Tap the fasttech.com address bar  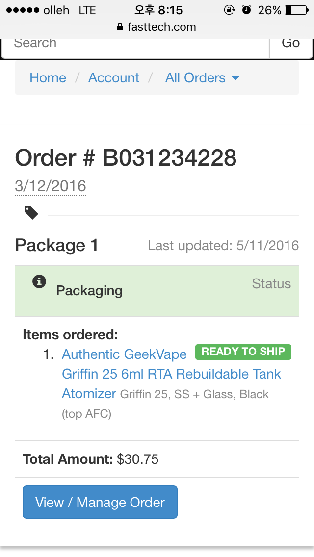click(161, 27)
